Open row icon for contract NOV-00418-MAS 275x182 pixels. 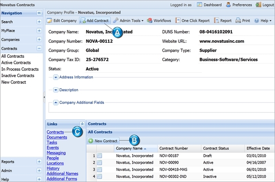(x=99, y=169)
